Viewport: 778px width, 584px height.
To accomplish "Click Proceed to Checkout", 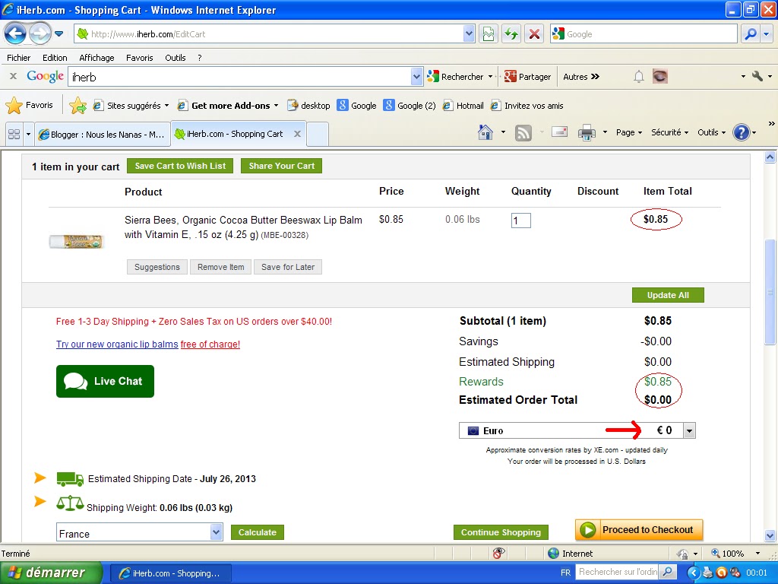I will 639,530.
